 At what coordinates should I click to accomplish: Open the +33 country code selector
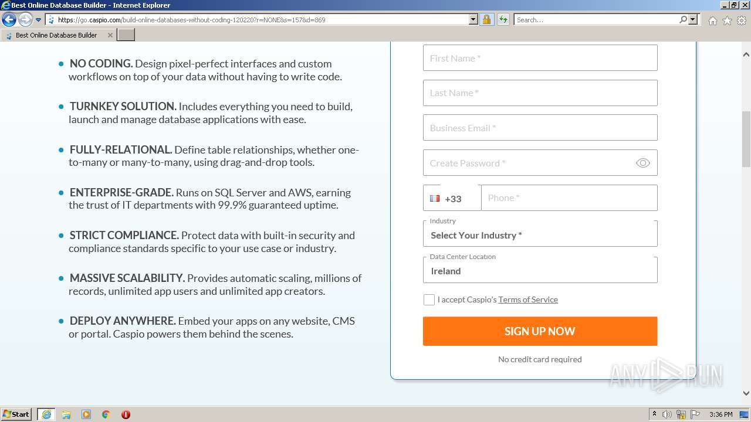(452, 198)
